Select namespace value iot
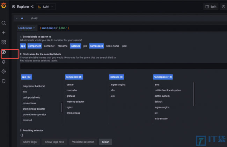The image size is (227, 147). [x=156, y=113]
